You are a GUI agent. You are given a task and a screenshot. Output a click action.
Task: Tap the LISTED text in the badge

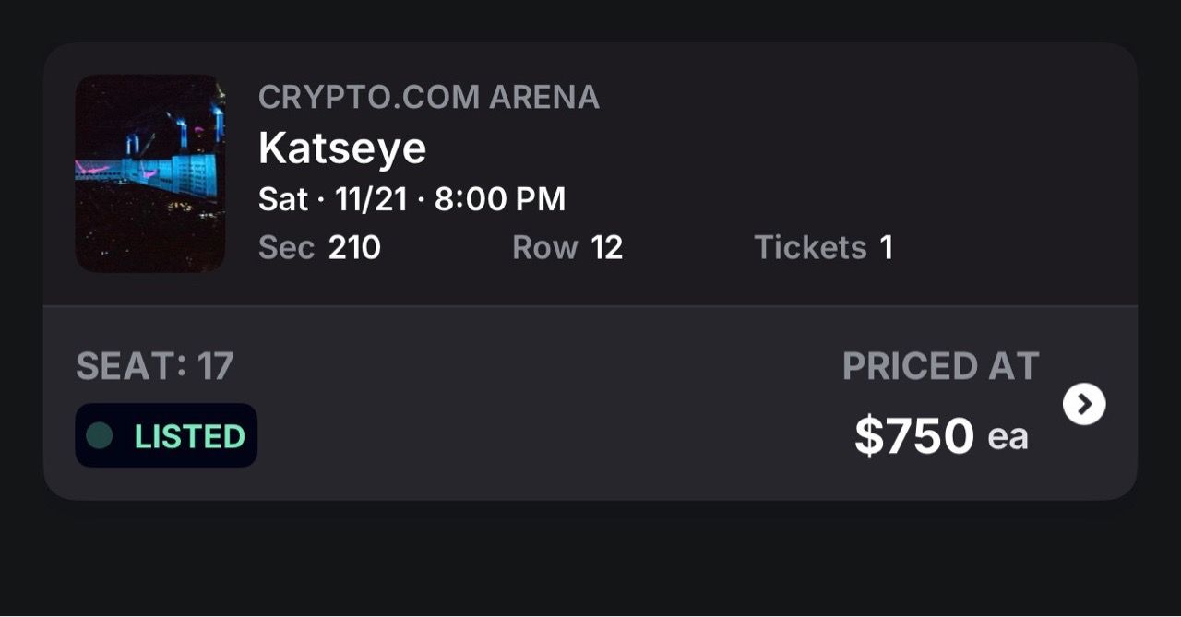[190, 436]
